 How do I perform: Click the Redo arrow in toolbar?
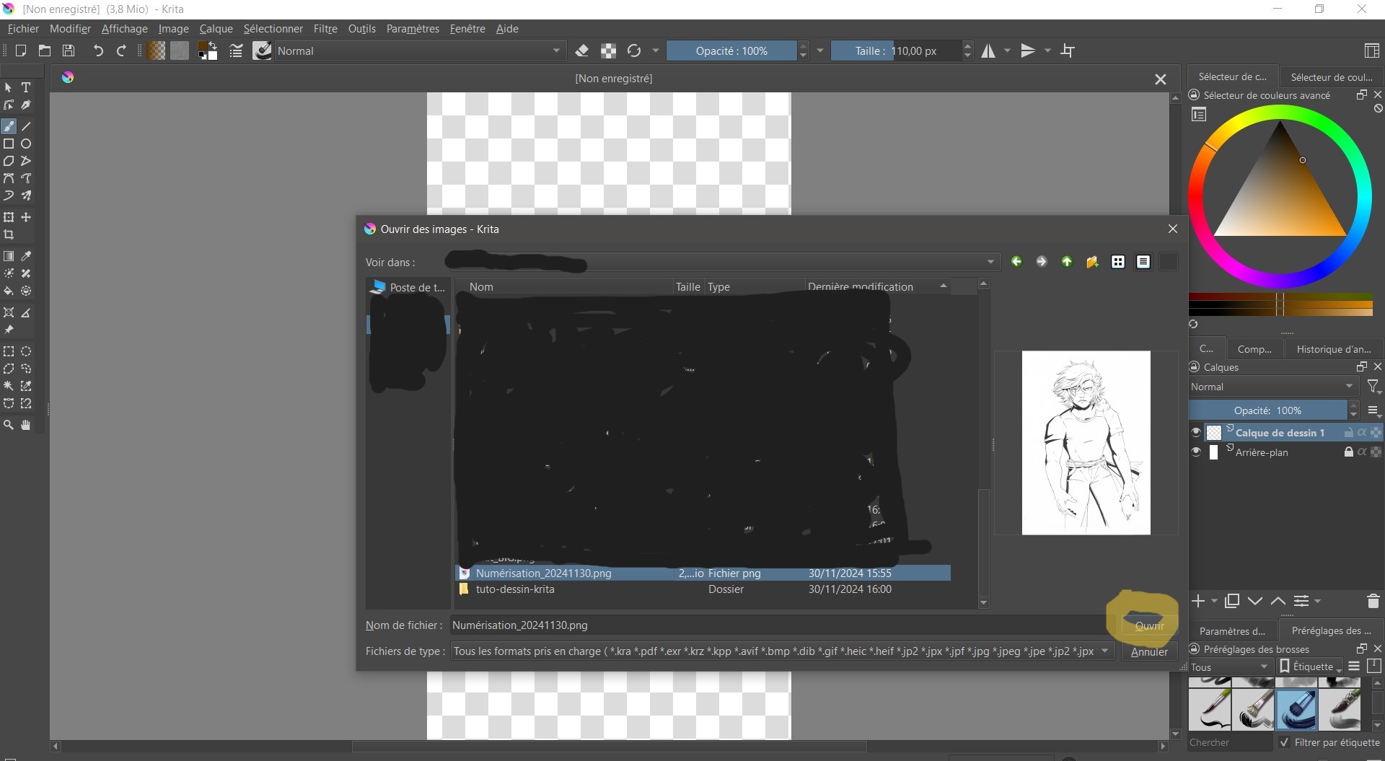pos(121,50)
